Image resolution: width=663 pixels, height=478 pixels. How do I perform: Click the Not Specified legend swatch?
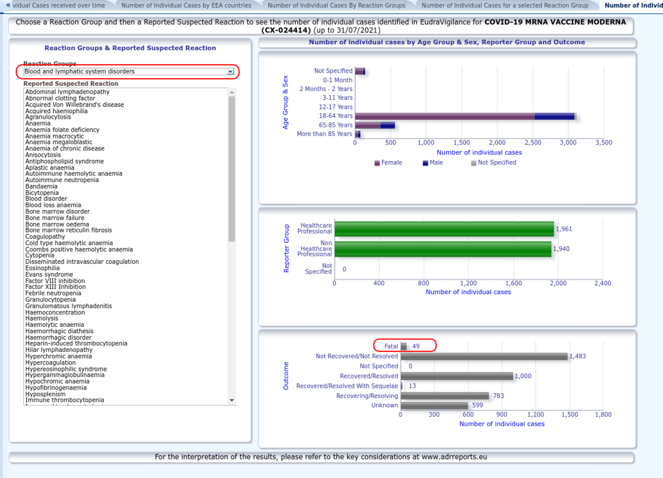tap(473, 163)
